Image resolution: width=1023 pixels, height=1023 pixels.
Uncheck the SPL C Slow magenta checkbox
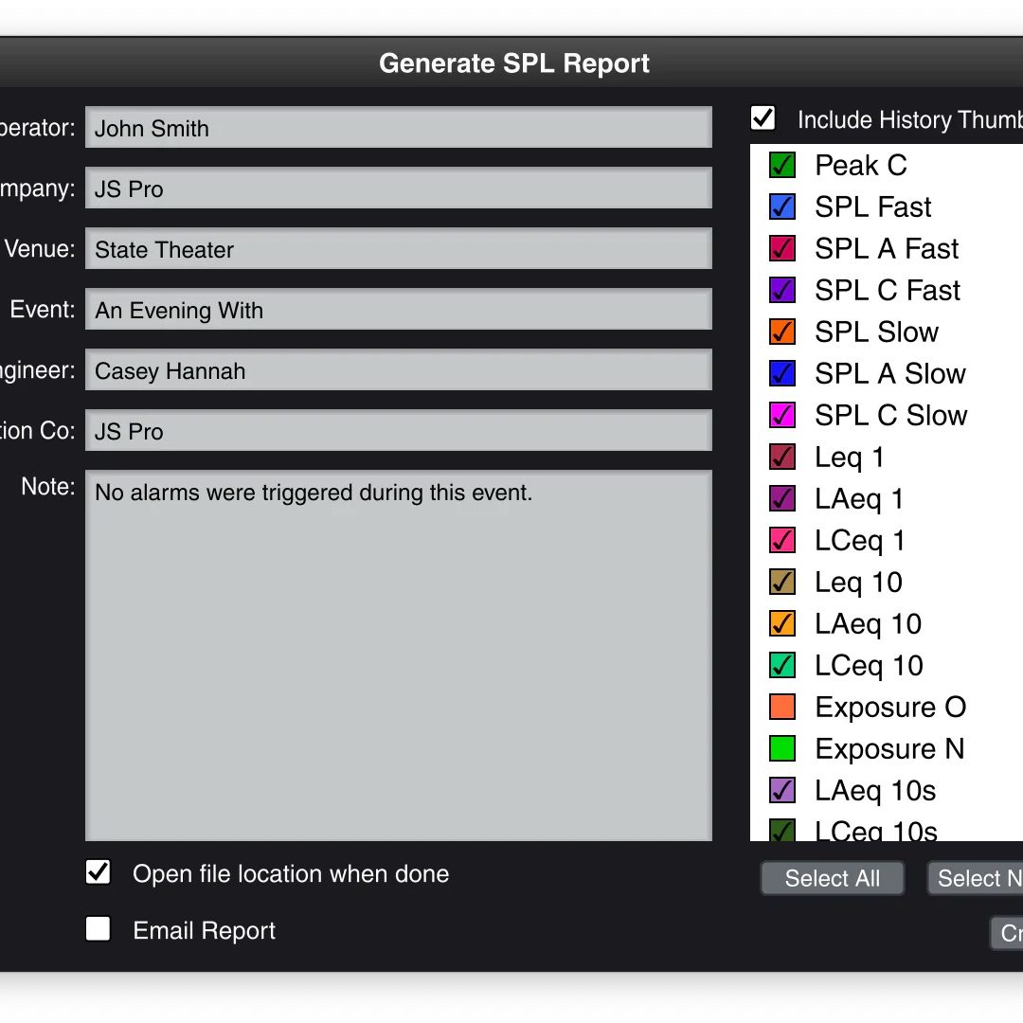point(781,416)
